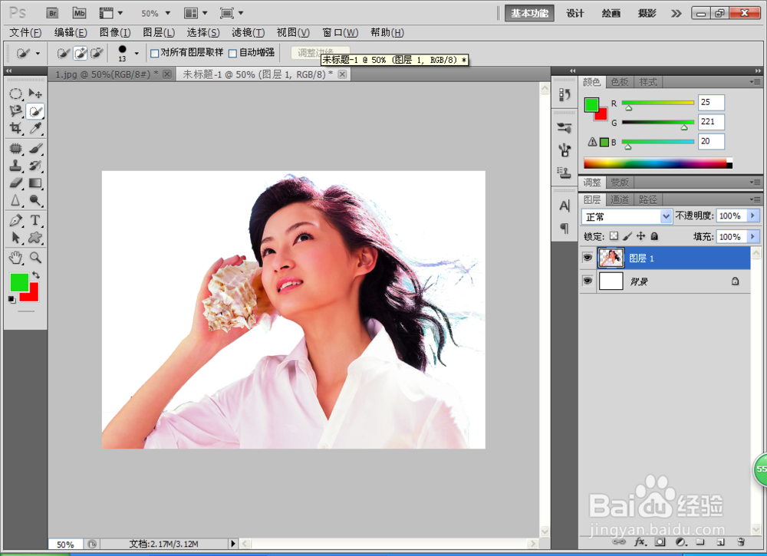Select the Spot Healing Brush tool
Screen dimensions: 767x556
coord(15,148)
